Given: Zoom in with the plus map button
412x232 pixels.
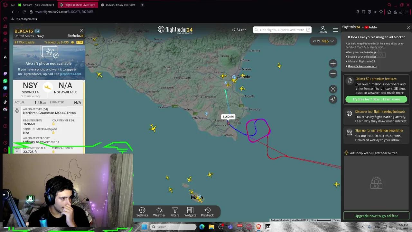Looking at the screenshot, I should pyautogui.click(x=333, y=63).
